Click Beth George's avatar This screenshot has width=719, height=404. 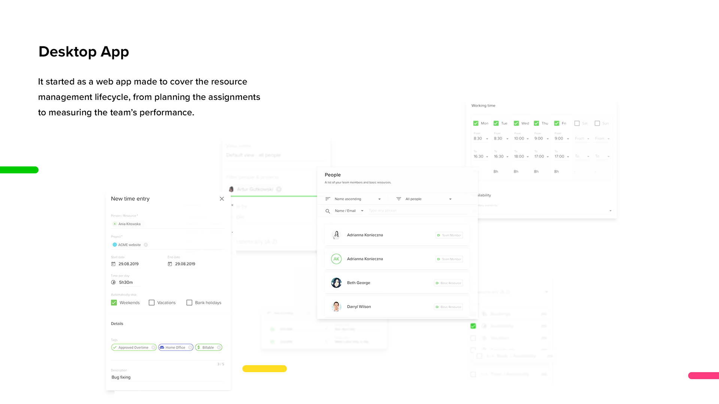coord(336,283)
